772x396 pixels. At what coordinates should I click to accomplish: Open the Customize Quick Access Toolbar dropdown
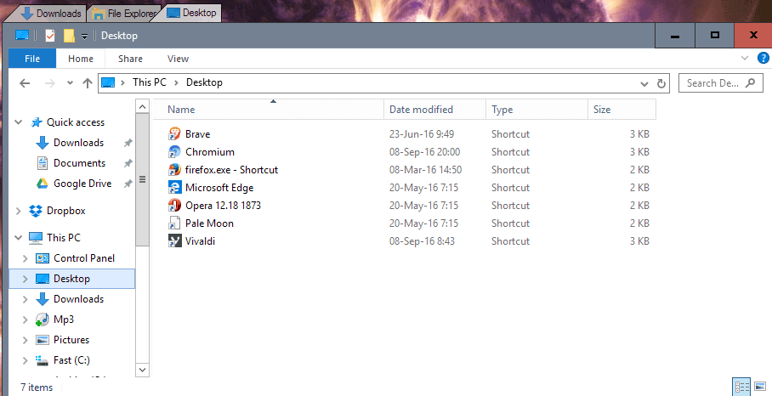coord(85,36)
